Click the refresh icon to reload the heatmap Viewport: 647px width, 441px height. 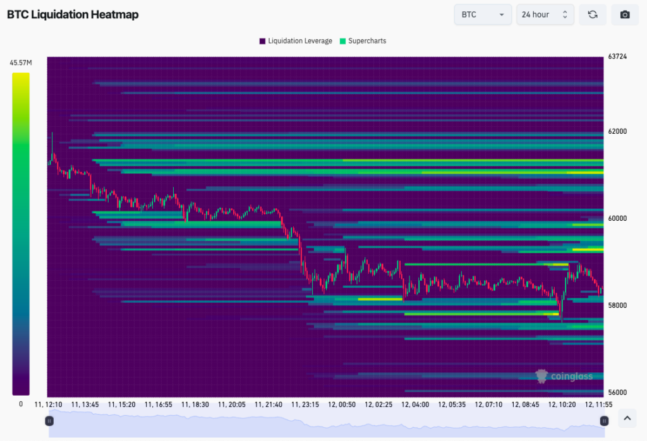pos(592,14)
